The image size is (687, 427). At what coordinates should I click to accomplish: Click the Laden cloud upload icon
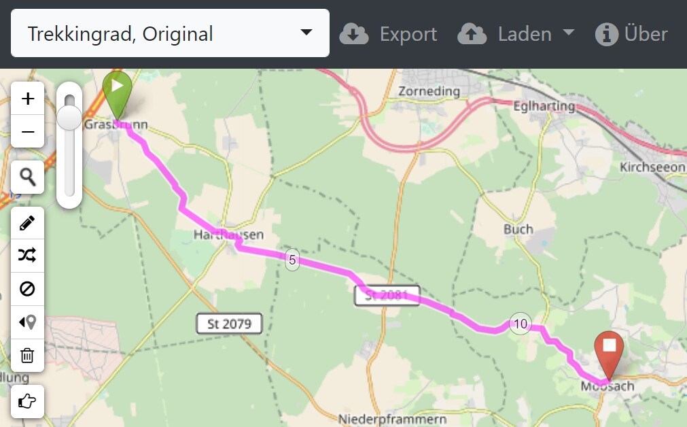pos(472,34)
